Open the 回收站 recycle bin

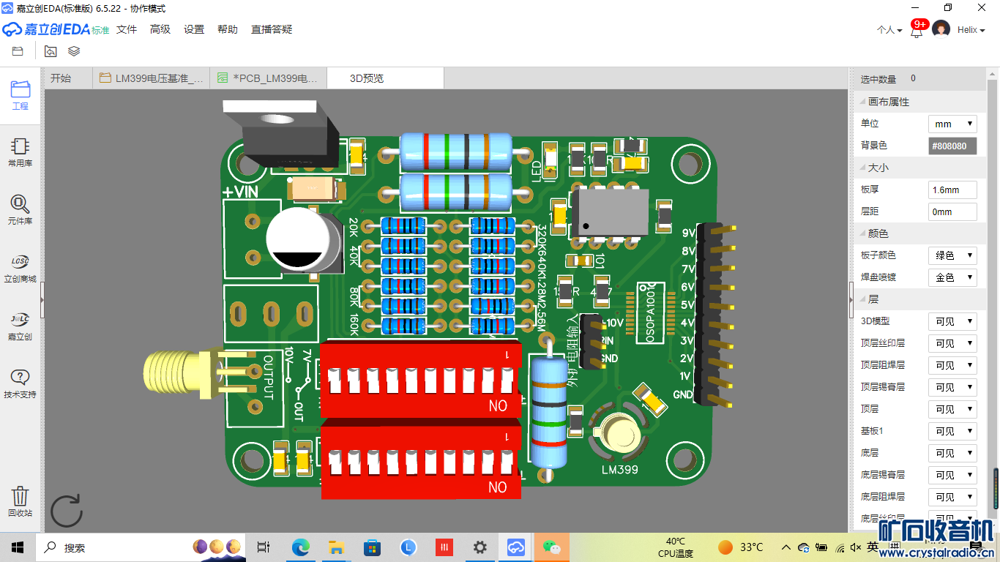pyautogui.click(x=20, y=501)
